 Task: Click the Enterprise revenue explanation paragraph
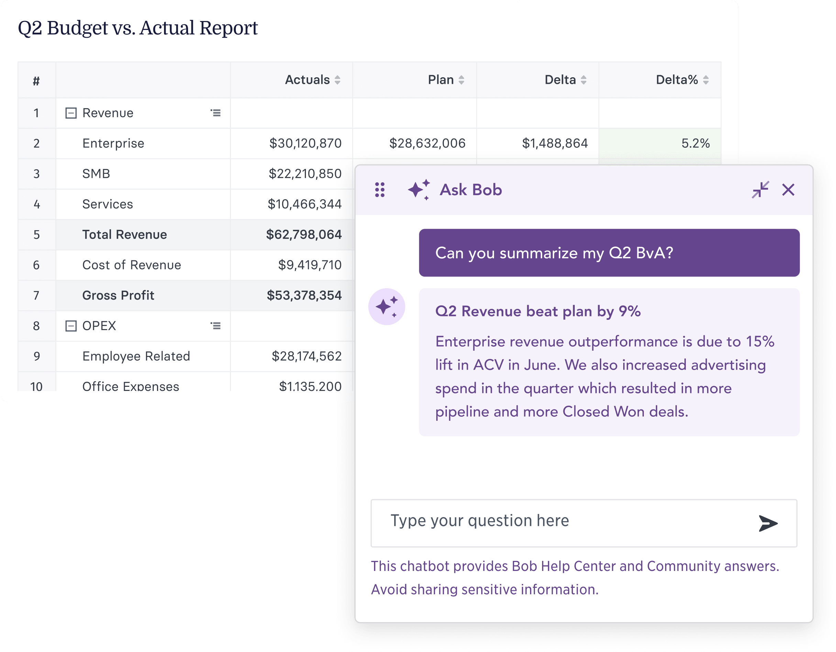605,376
